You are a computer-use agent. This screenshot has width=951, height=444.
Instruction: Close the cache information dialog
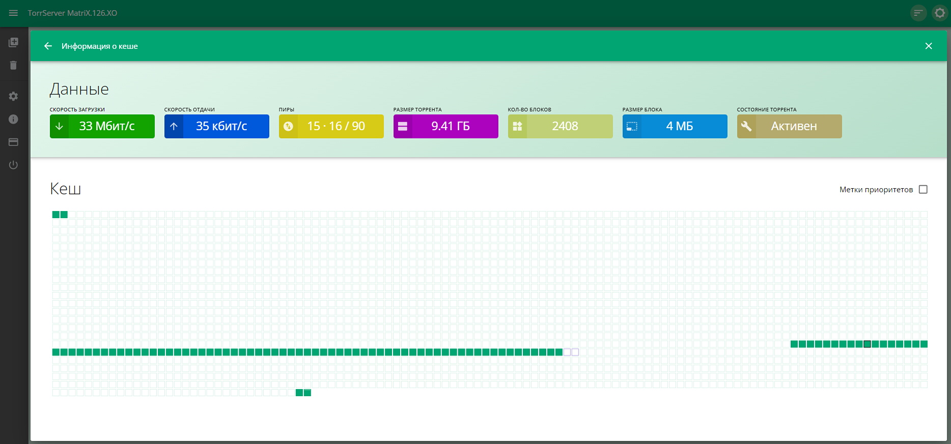pos(928,46)
